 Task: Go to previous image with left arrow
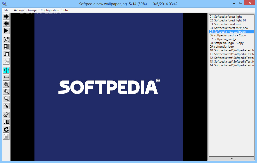pos(6,24)
